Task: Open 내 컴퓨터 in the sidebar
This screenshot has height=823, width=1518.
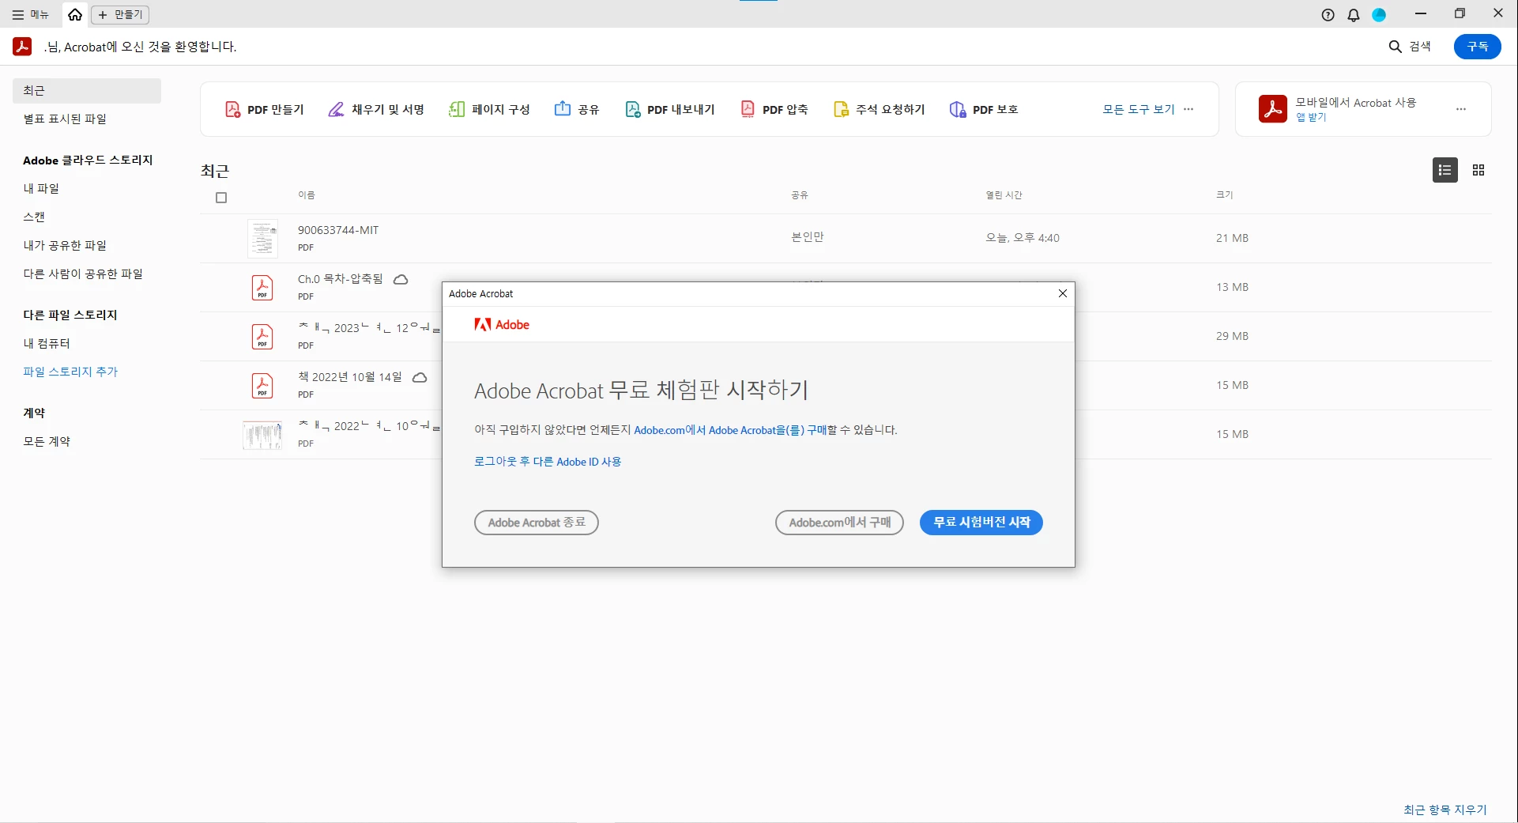Action: click(47, 343)
